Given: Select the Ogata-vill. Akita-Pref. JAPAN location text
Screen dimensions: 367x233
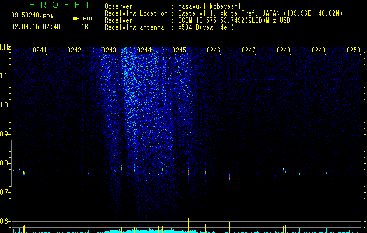Looking at the screenshot, I should 260,13.
